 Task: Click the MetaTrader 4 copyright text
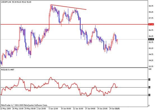pos(24,105)
